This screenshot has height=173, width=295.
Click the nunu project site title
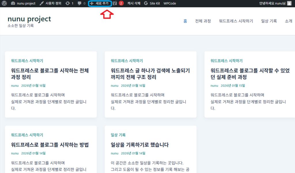(x=29, y=19)
